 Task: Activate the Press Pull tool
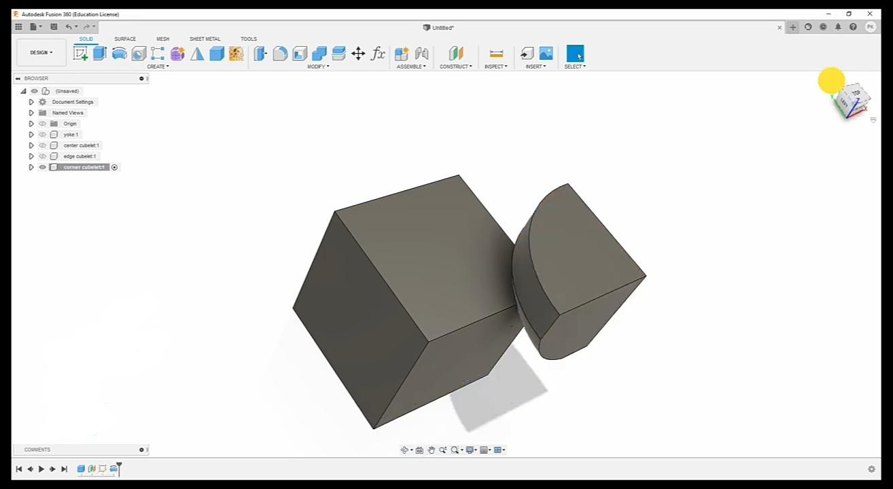point(260,54)
